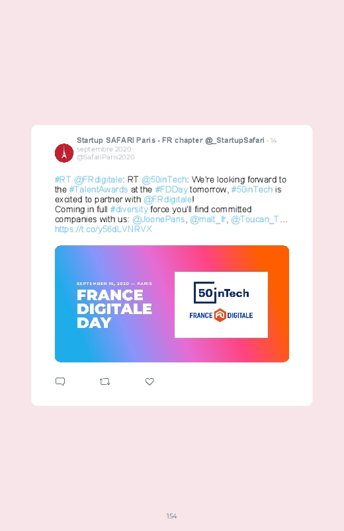This screenshot has width=344, height=531.
Task: Click the retweet arrows icon
Action: (x=105, y=382)
